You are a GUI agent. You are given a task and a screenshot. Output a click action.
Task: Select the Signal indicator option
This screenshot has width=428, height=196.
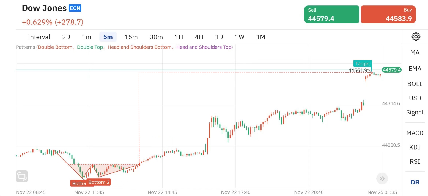pos(415,112)
